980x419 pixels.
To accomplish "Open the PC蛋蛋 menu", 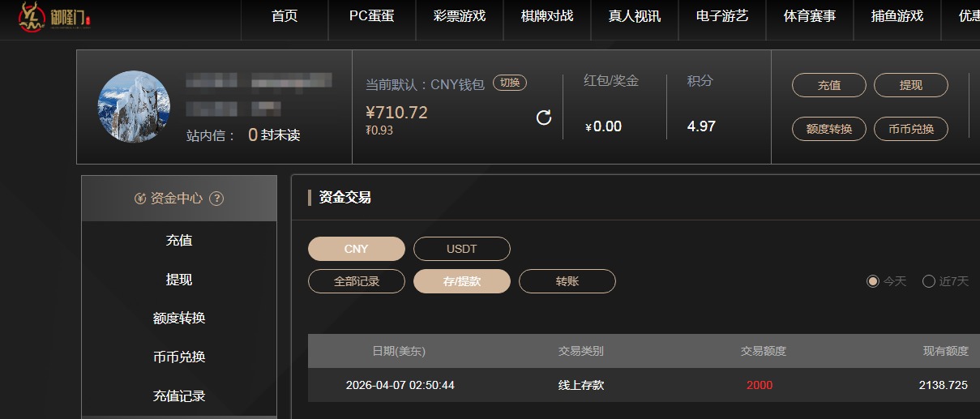I will tap(372, 16).
